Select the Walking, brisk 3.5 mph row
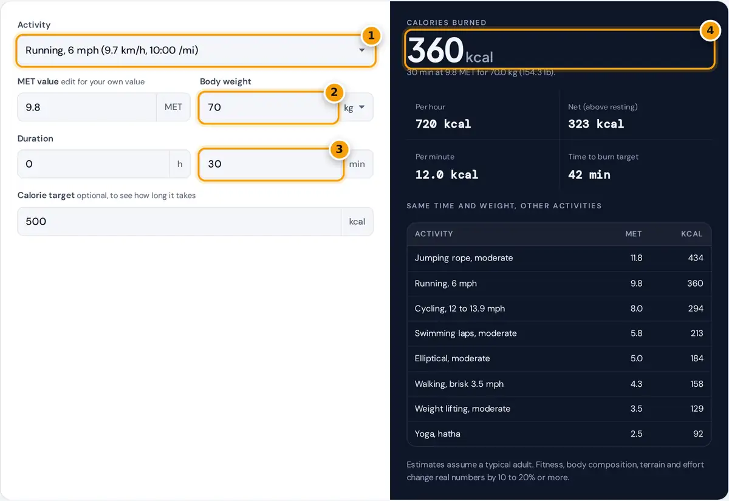729x501 pixels. tap(559, 384)
